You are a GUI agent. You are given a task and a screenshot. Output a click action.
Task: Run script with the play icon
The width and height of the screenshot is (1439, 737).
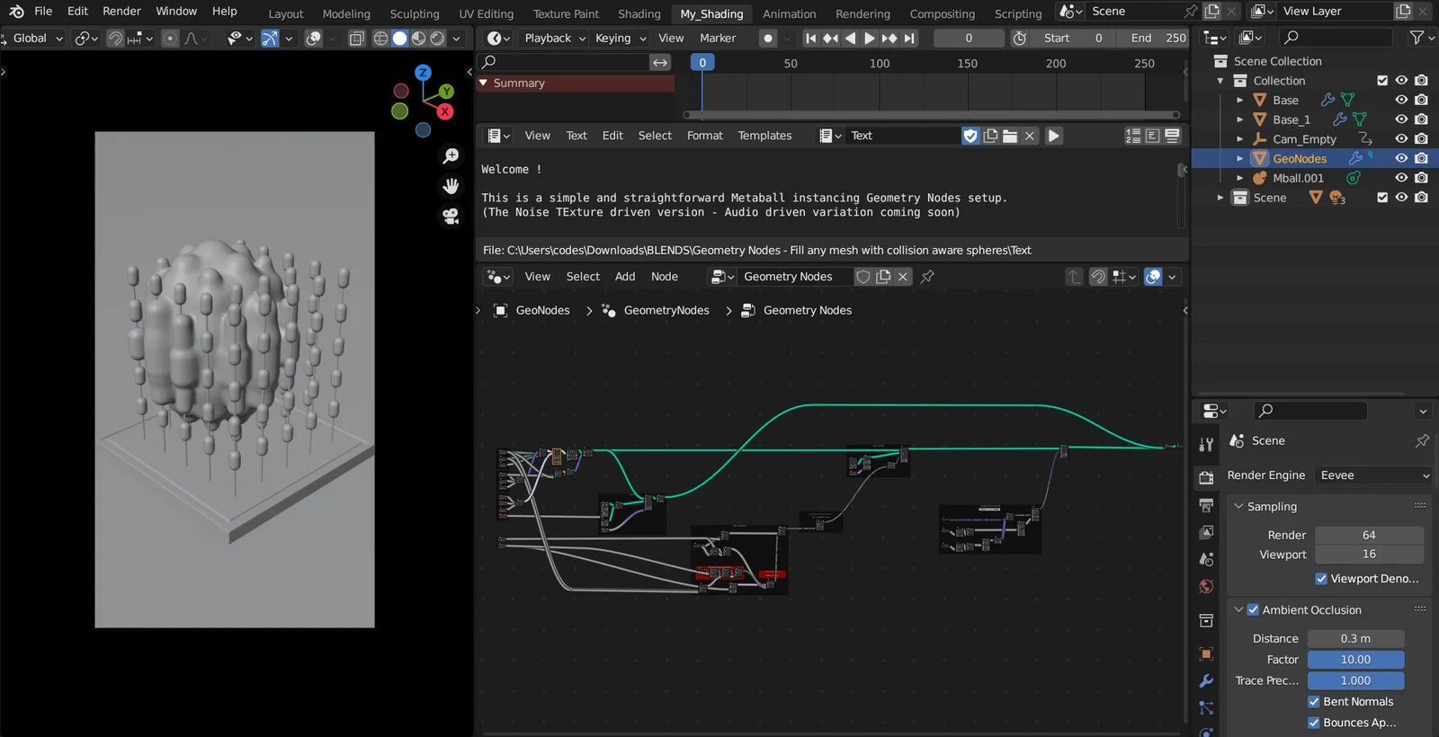click(x=1054, y=136)
